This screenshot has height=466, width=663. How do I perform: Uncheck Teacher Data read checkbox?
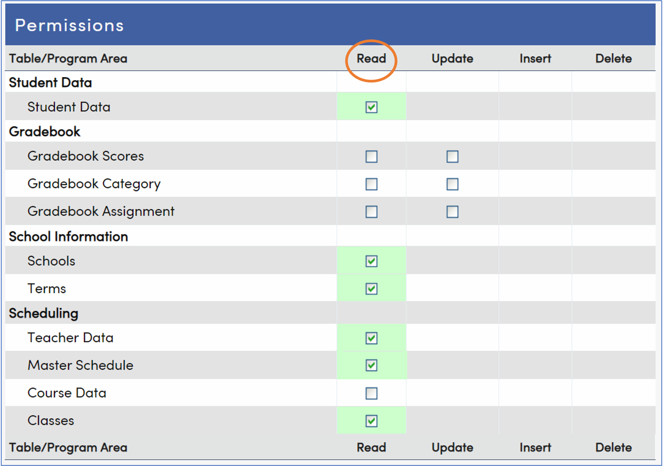coord(371,338)
